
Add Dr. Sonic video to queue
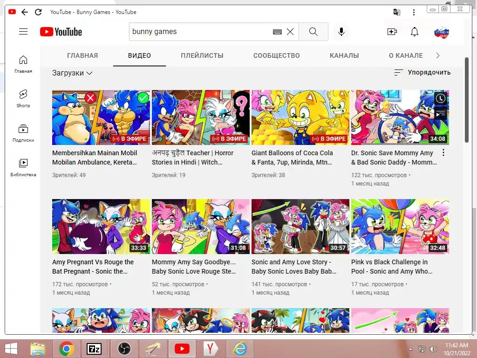tap(441, 114)
